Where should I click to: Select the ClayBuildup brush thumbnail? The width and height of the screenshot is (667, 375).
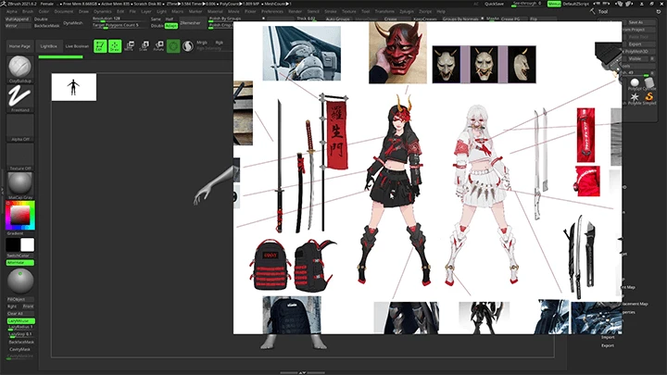click(19, 69)
